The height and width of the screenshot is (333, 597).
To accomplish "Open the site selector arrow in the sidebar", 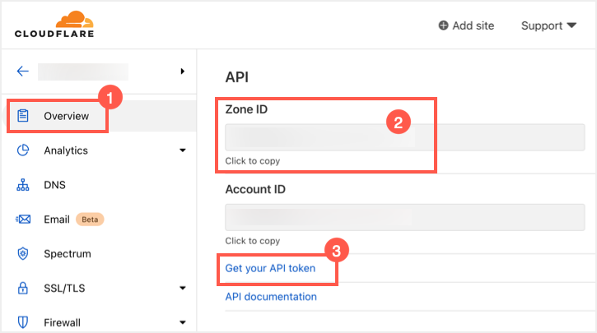I will tap(182, 72).
